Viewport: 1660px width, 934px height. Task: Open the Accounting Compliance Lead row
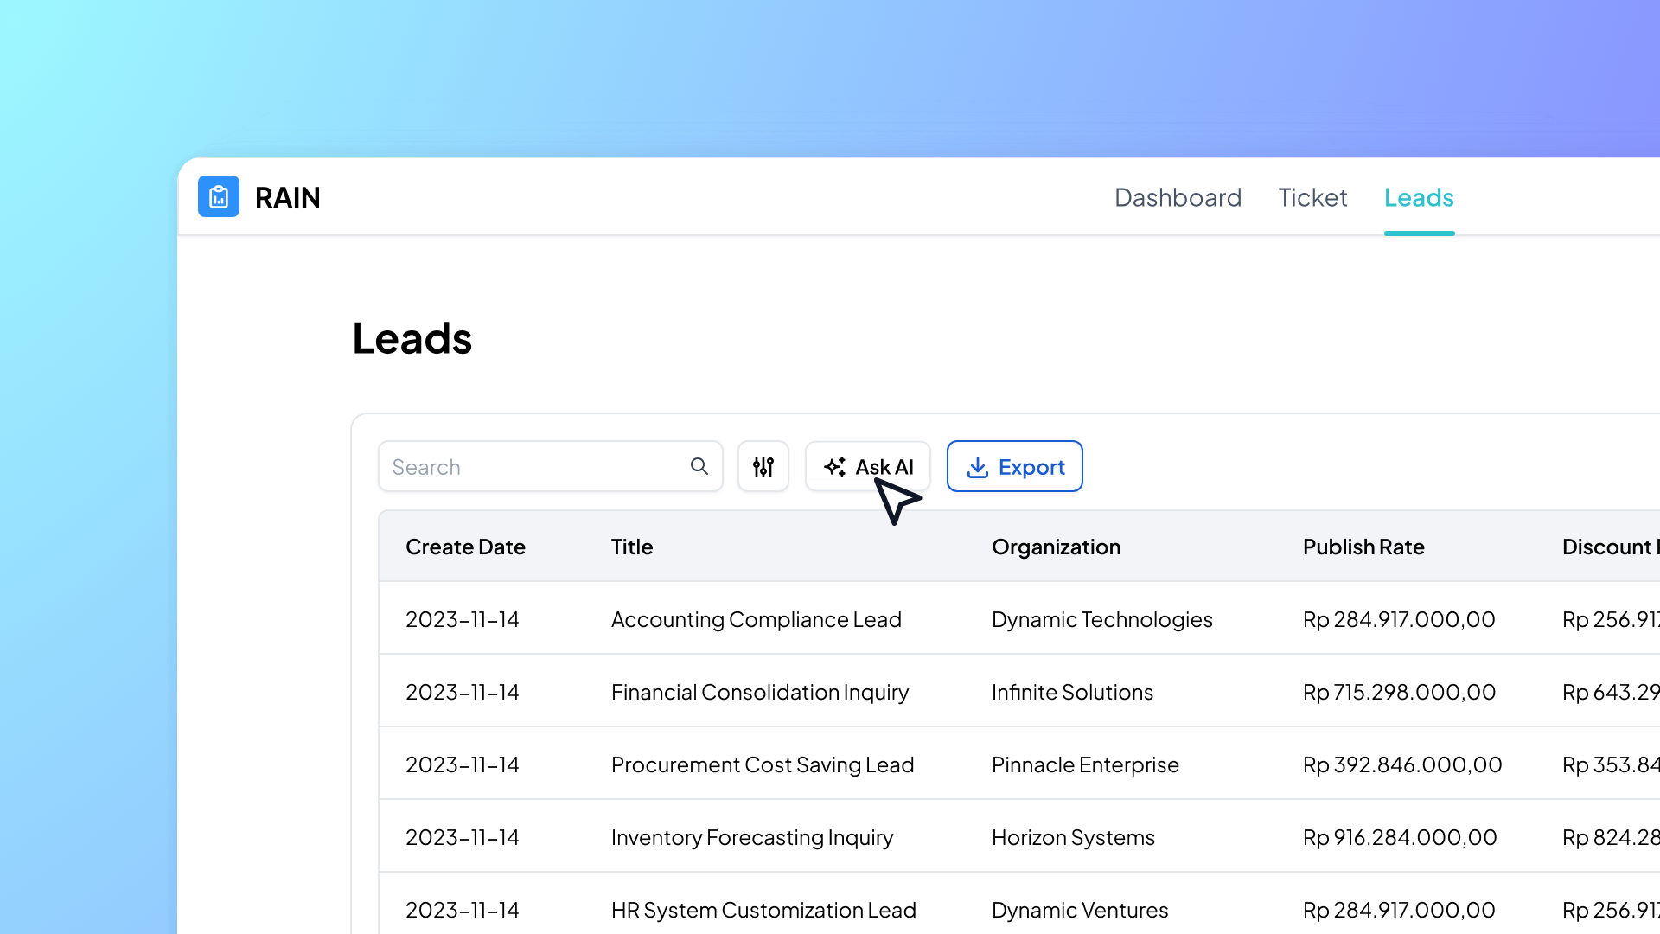tap(756, 620)
